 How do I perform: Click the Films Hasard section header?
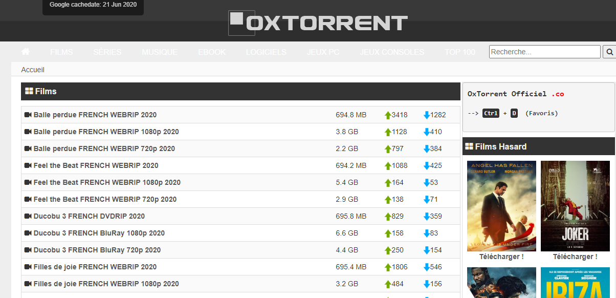click(x=539, y=146)
